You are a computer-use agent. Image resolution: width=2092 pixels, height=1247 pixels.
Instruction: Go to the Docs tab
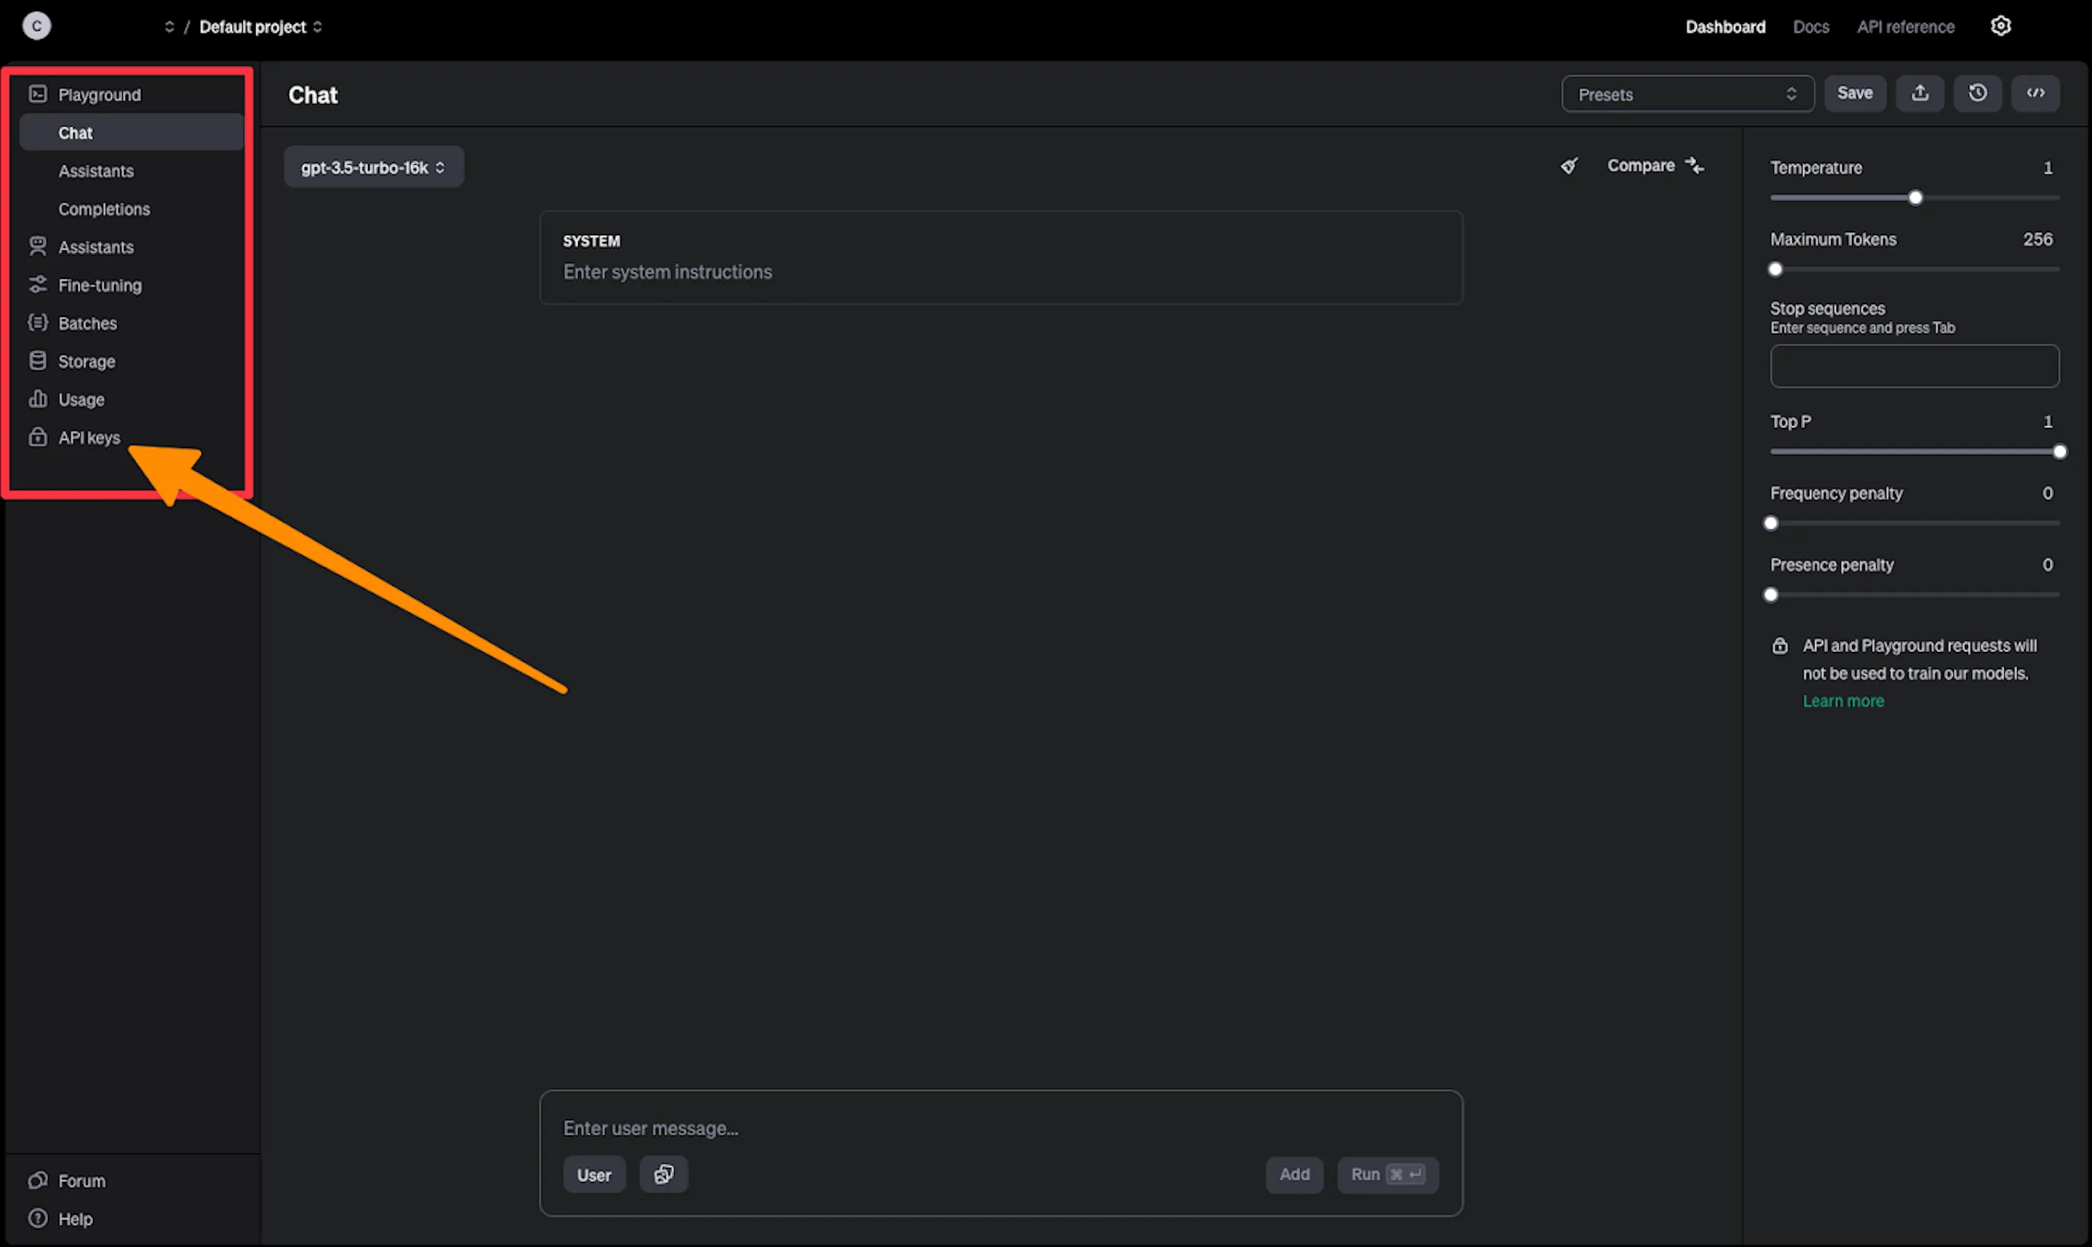point(1810,27)
